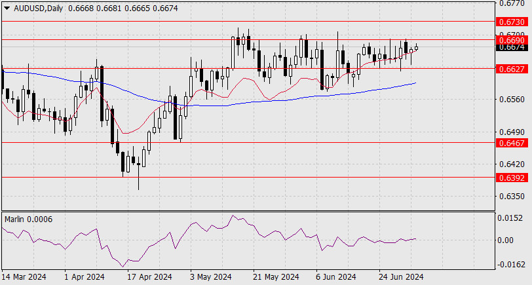Click the triangle next to AUDUSD,Daily
The image size is (532, 285).
(7, 9)
